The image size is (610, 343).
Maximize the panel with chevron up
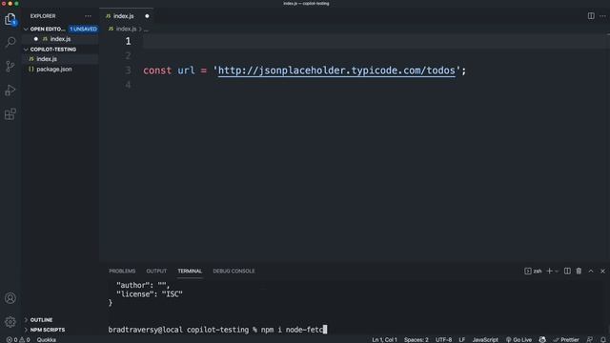(x=591, y=271)
